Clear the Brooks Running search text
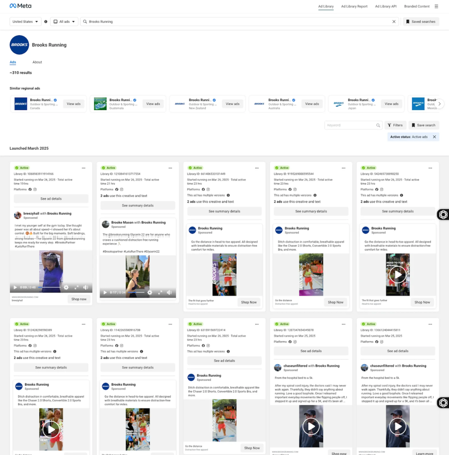Screen dimensions: 449x455 (393, 21)
